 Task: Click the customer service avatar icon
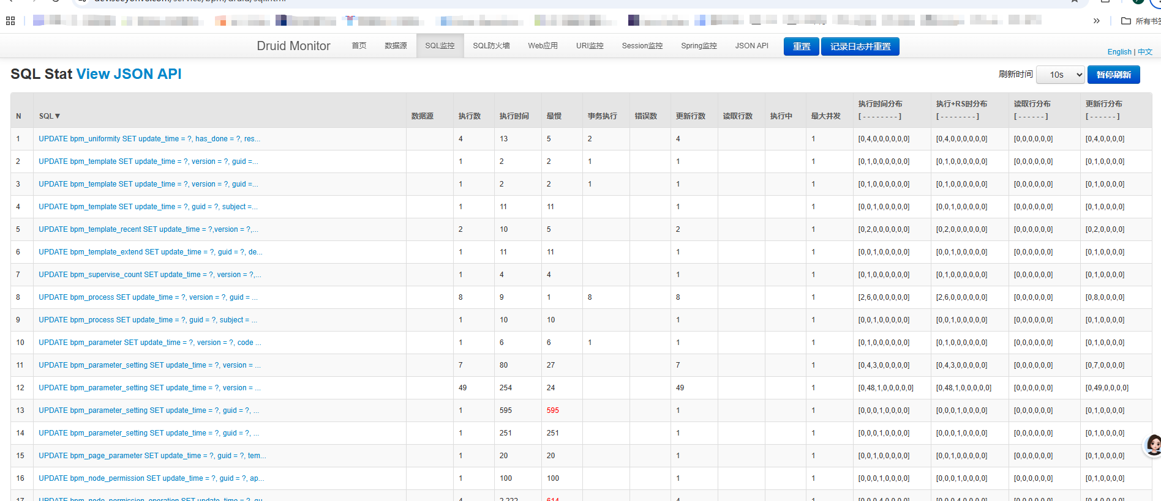click(x=1152, y=445)
